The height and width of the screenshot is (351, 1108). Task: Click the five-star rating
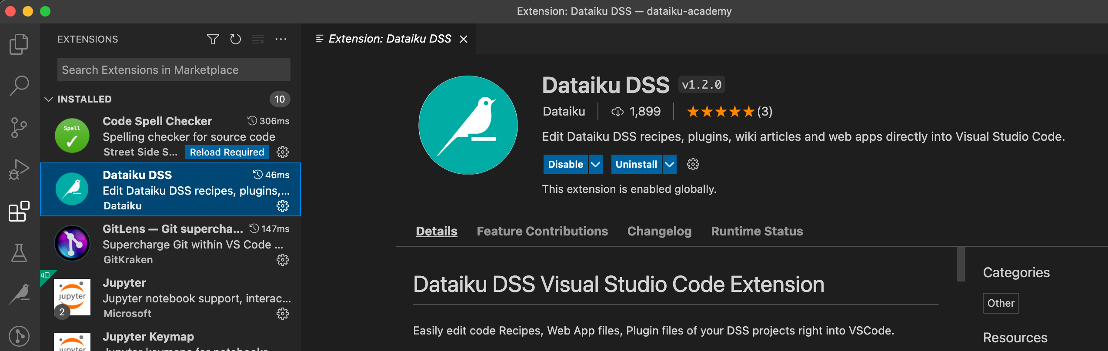(721, 112)
